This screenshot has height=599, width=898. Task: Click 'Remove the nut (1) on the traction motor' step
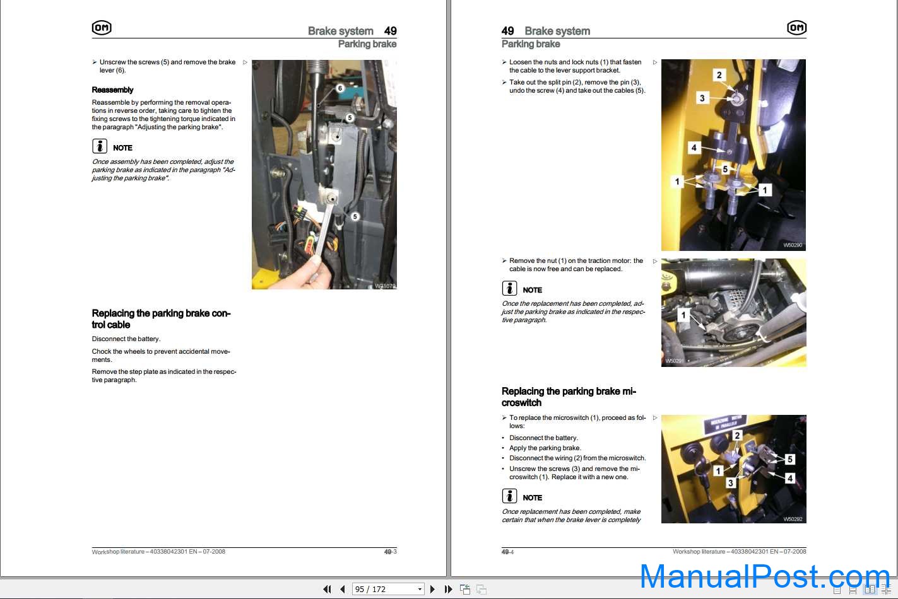coord(576,265)
